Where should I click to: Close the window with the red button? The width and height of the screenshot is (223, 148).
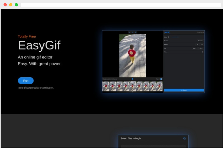5,5
